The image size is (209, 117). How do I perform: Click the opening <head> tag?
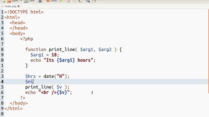click(x=17, y=23)
